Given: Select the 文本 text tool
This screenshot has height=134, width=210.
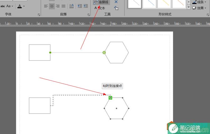Looking at the screenshot, I should (100, 8).
